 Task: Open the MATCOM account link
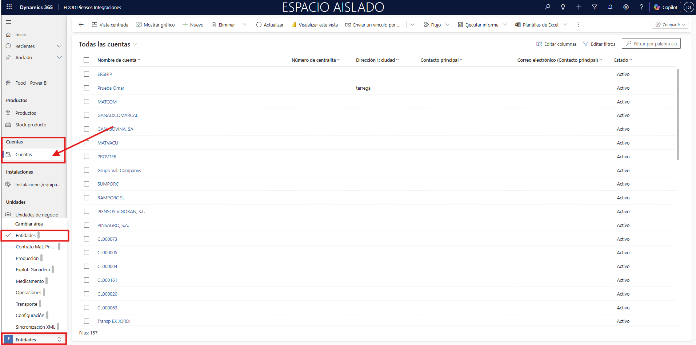tap(107, 102)
